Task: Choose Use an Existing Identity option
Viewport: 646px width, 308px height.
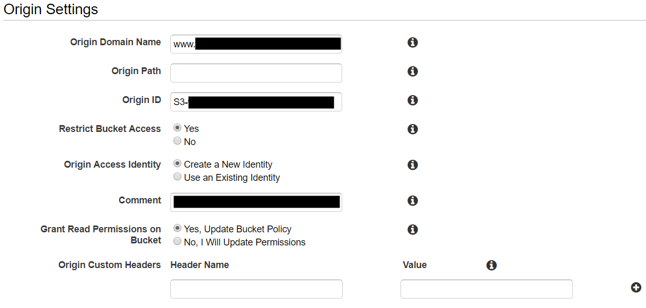Action: click(x=178, y=177)
